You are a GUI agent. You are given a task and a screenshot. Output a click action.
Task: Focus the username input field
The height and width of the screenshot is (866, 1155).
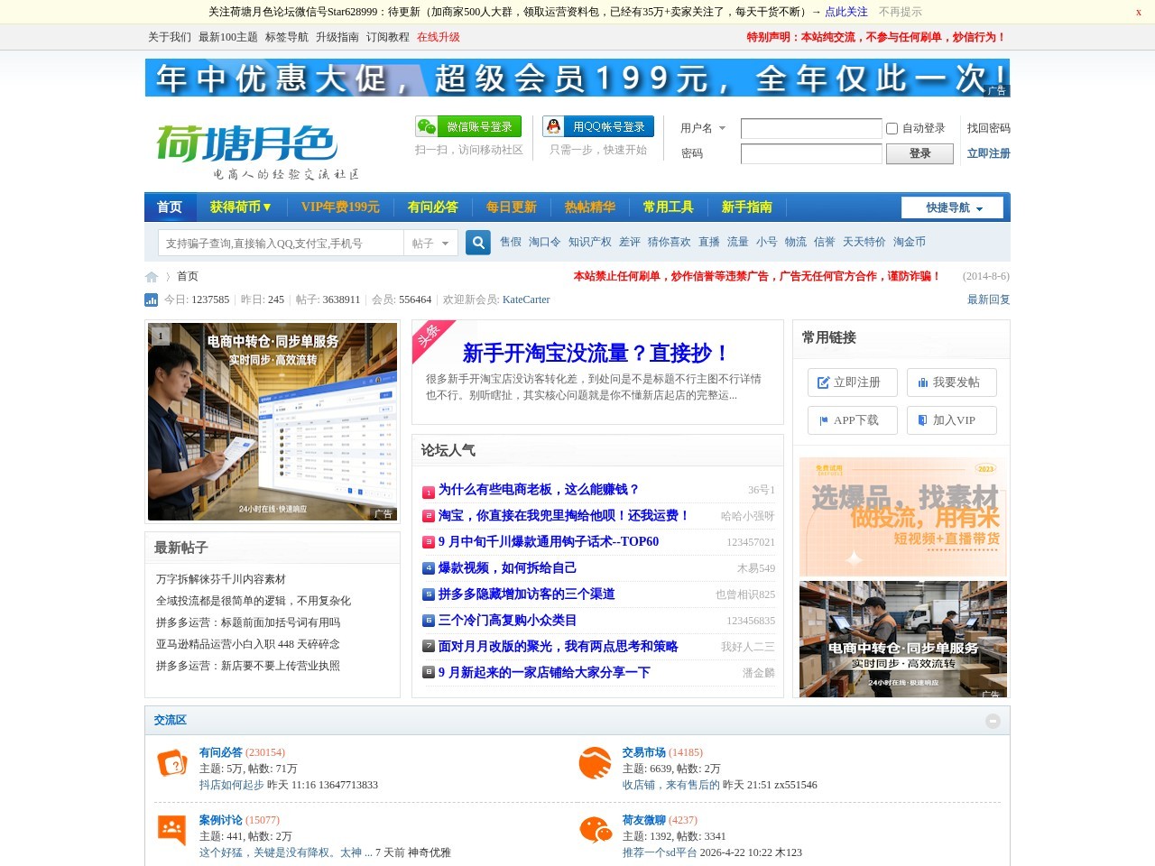[x=811, y=128]
